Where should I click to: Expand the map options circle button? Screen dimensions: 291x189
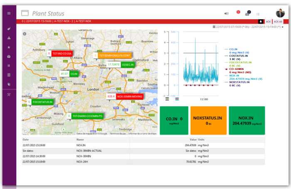[25, 33]
